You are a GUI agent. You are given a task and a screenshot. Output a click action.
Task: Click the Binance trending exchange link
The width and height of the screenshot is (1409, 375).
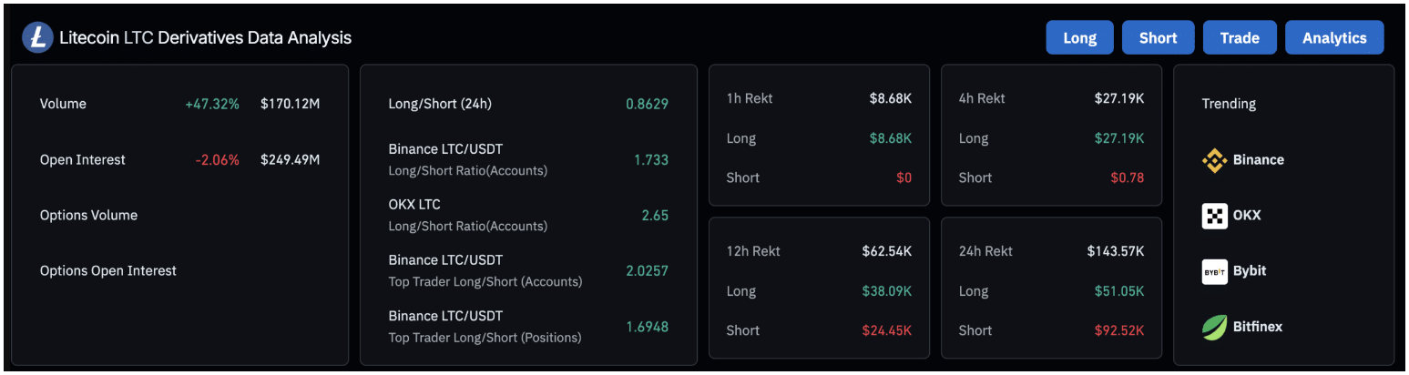1243,160
